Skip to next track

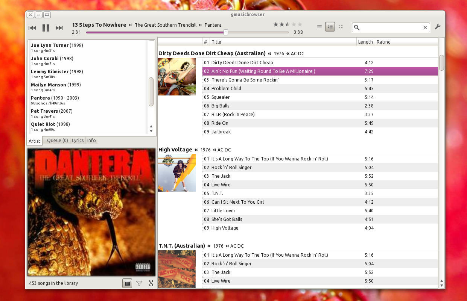click(59, 28)
